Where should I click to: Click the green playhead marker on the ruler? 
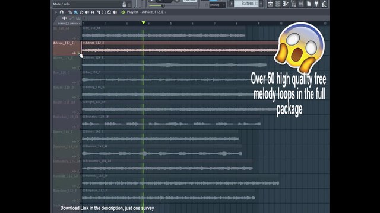144,22
